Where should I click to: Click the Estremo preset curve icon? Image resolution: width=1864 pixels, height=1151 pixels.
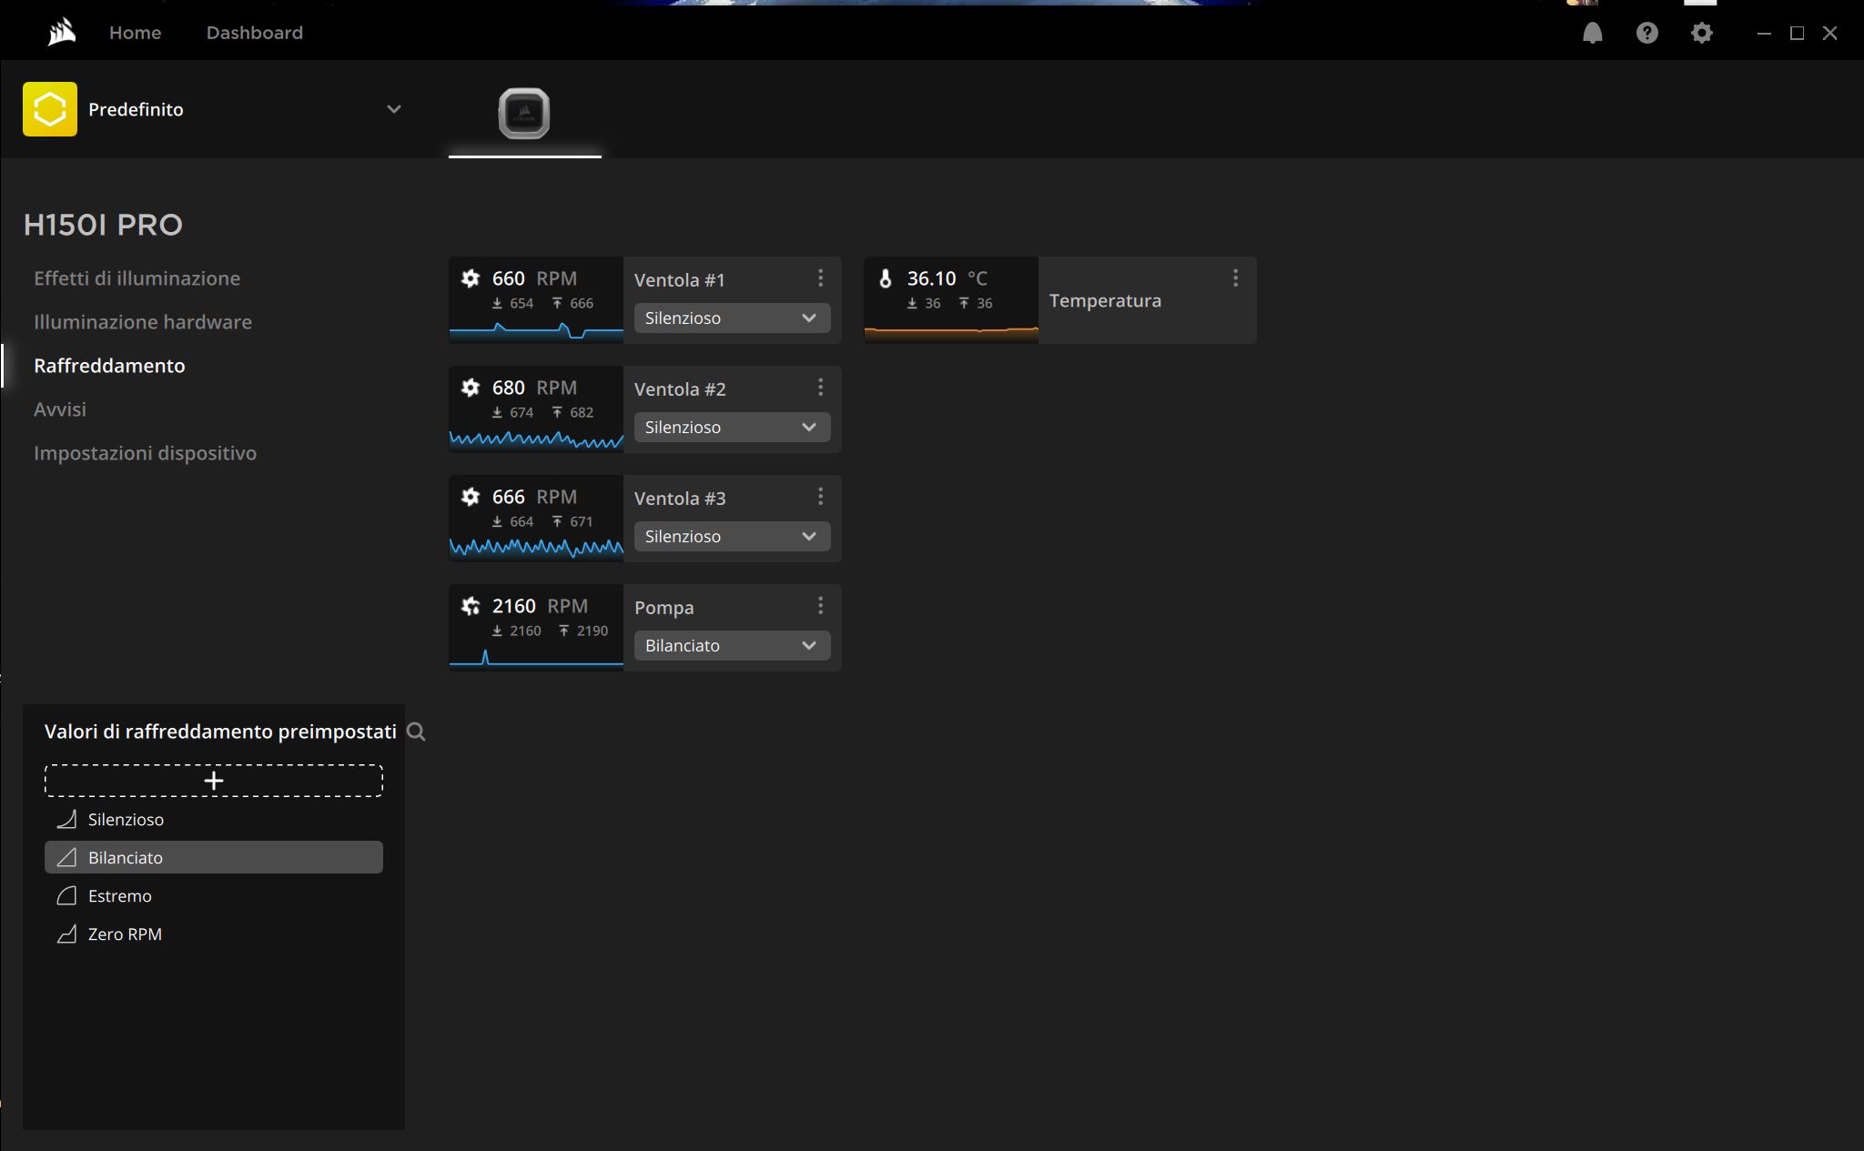pos(66,896)
